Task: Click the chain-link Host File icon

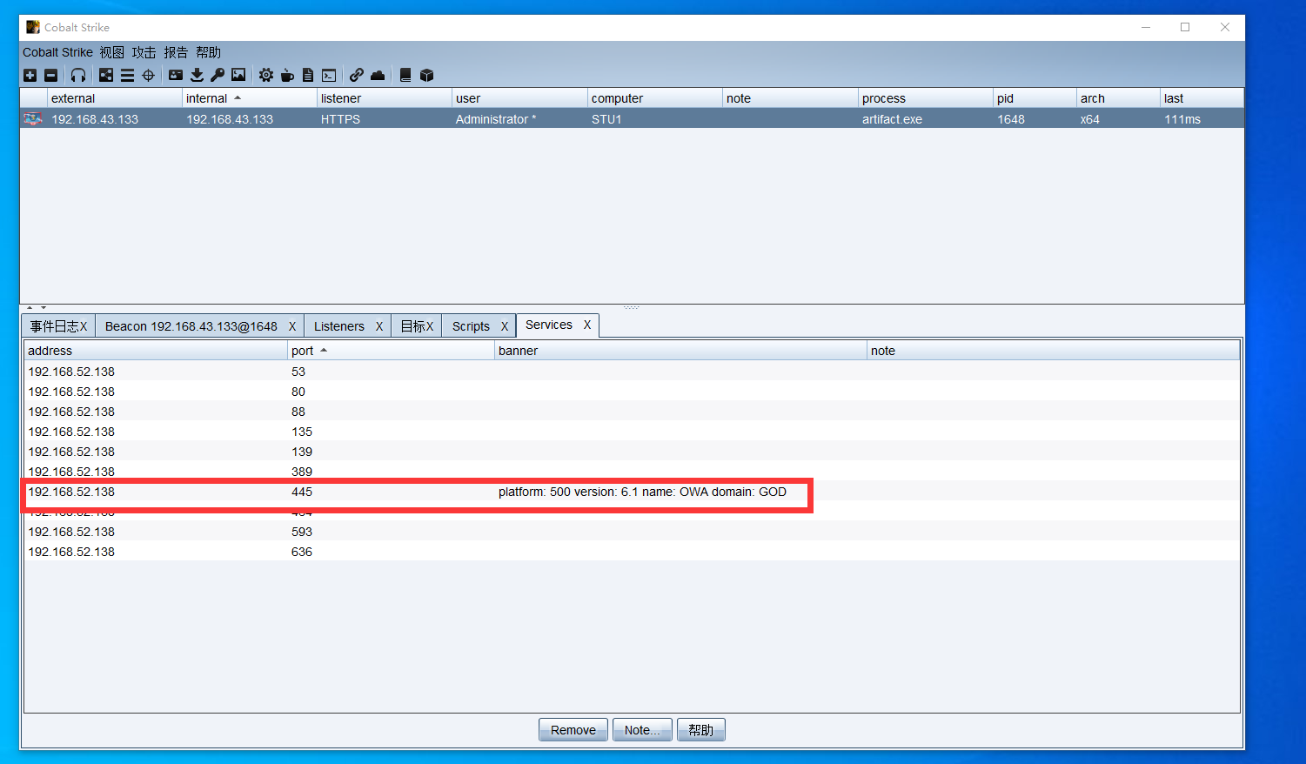Action: pyautogui.click(x=357, y=75)
